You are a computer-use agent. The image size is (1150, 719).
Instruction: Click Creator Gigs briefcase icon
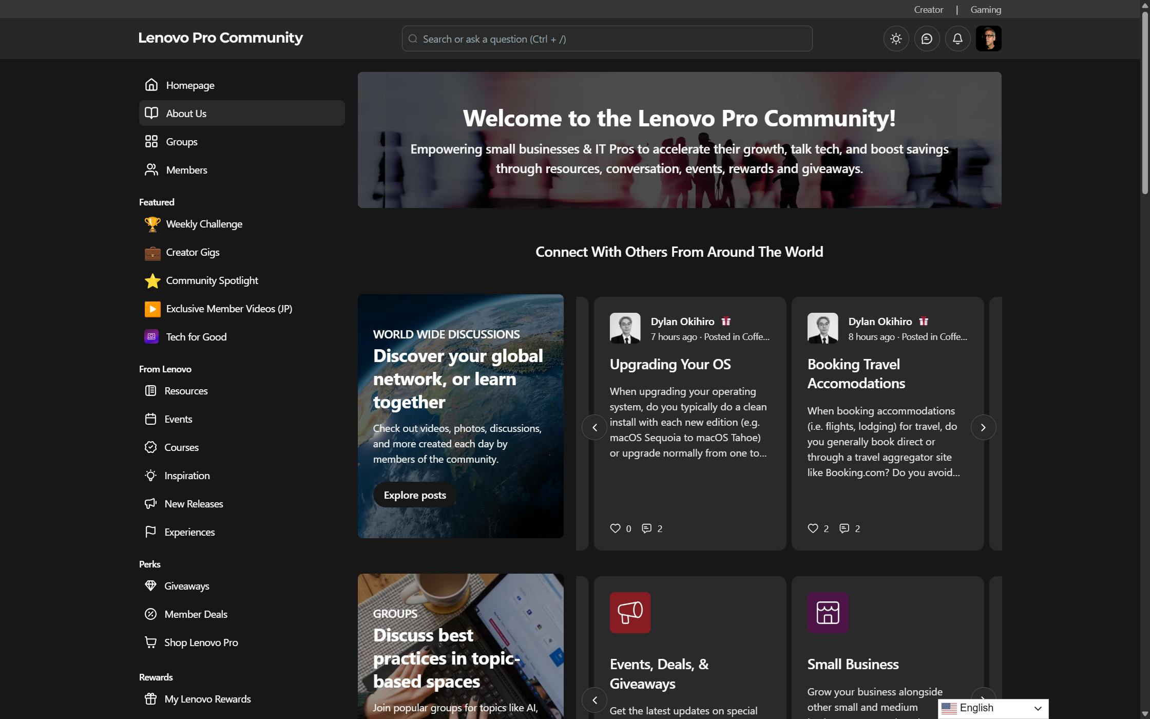click(152, 253)
